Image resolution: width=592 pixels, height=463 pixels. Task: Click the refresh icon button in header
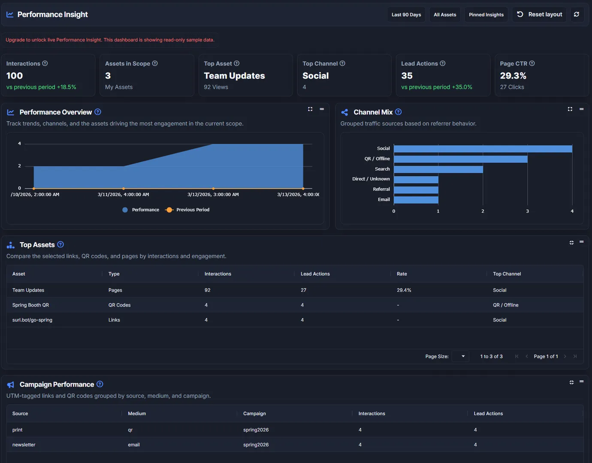pos(577,15)
